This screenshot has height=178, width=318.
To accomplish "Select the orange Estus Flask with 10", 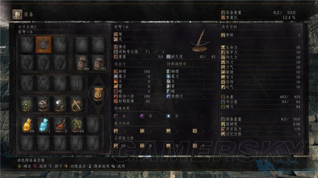I will pyautogui.click(x=27, y=125).
